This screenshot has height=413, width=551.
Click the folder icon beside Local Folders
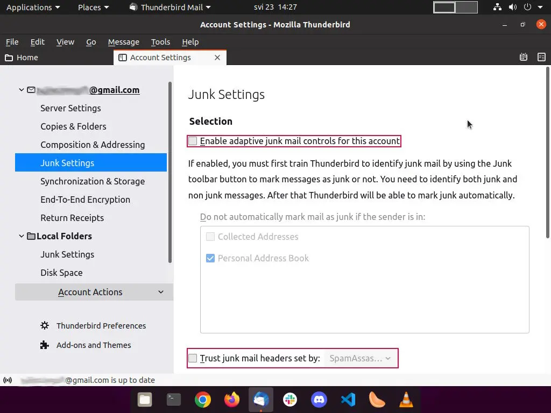[31, 236]
